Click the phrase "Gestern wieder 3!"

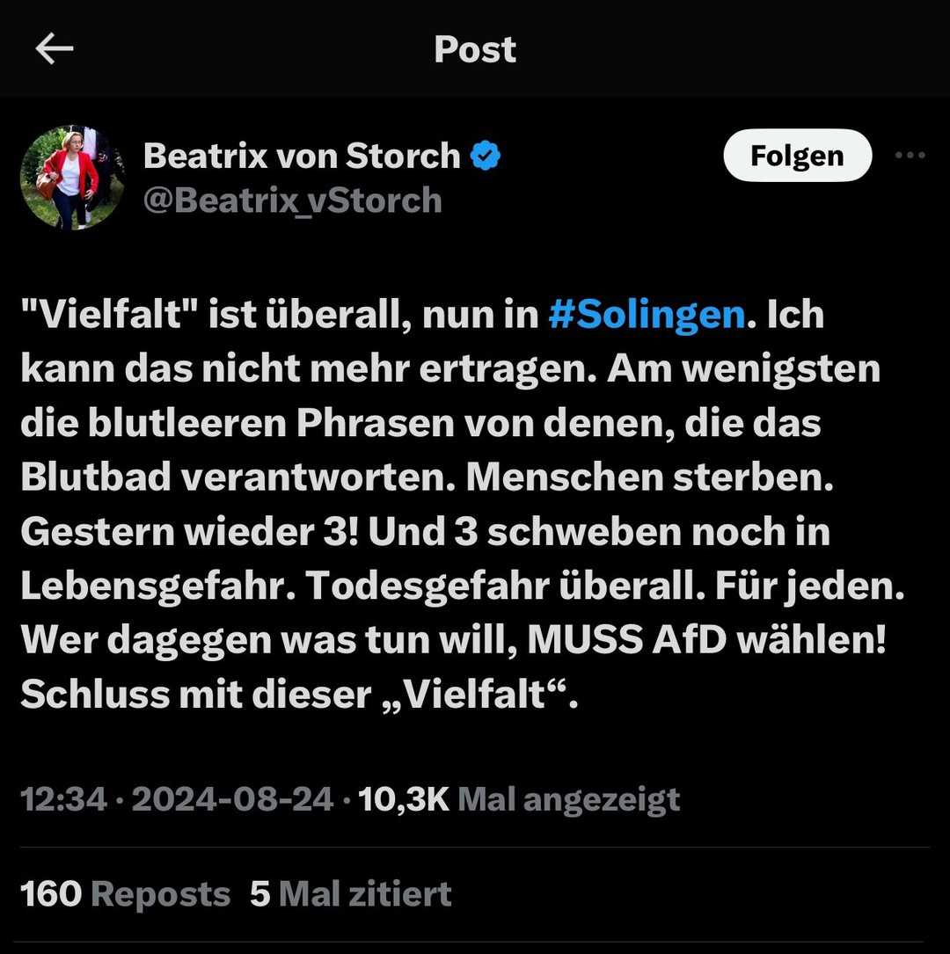point(187,531)
